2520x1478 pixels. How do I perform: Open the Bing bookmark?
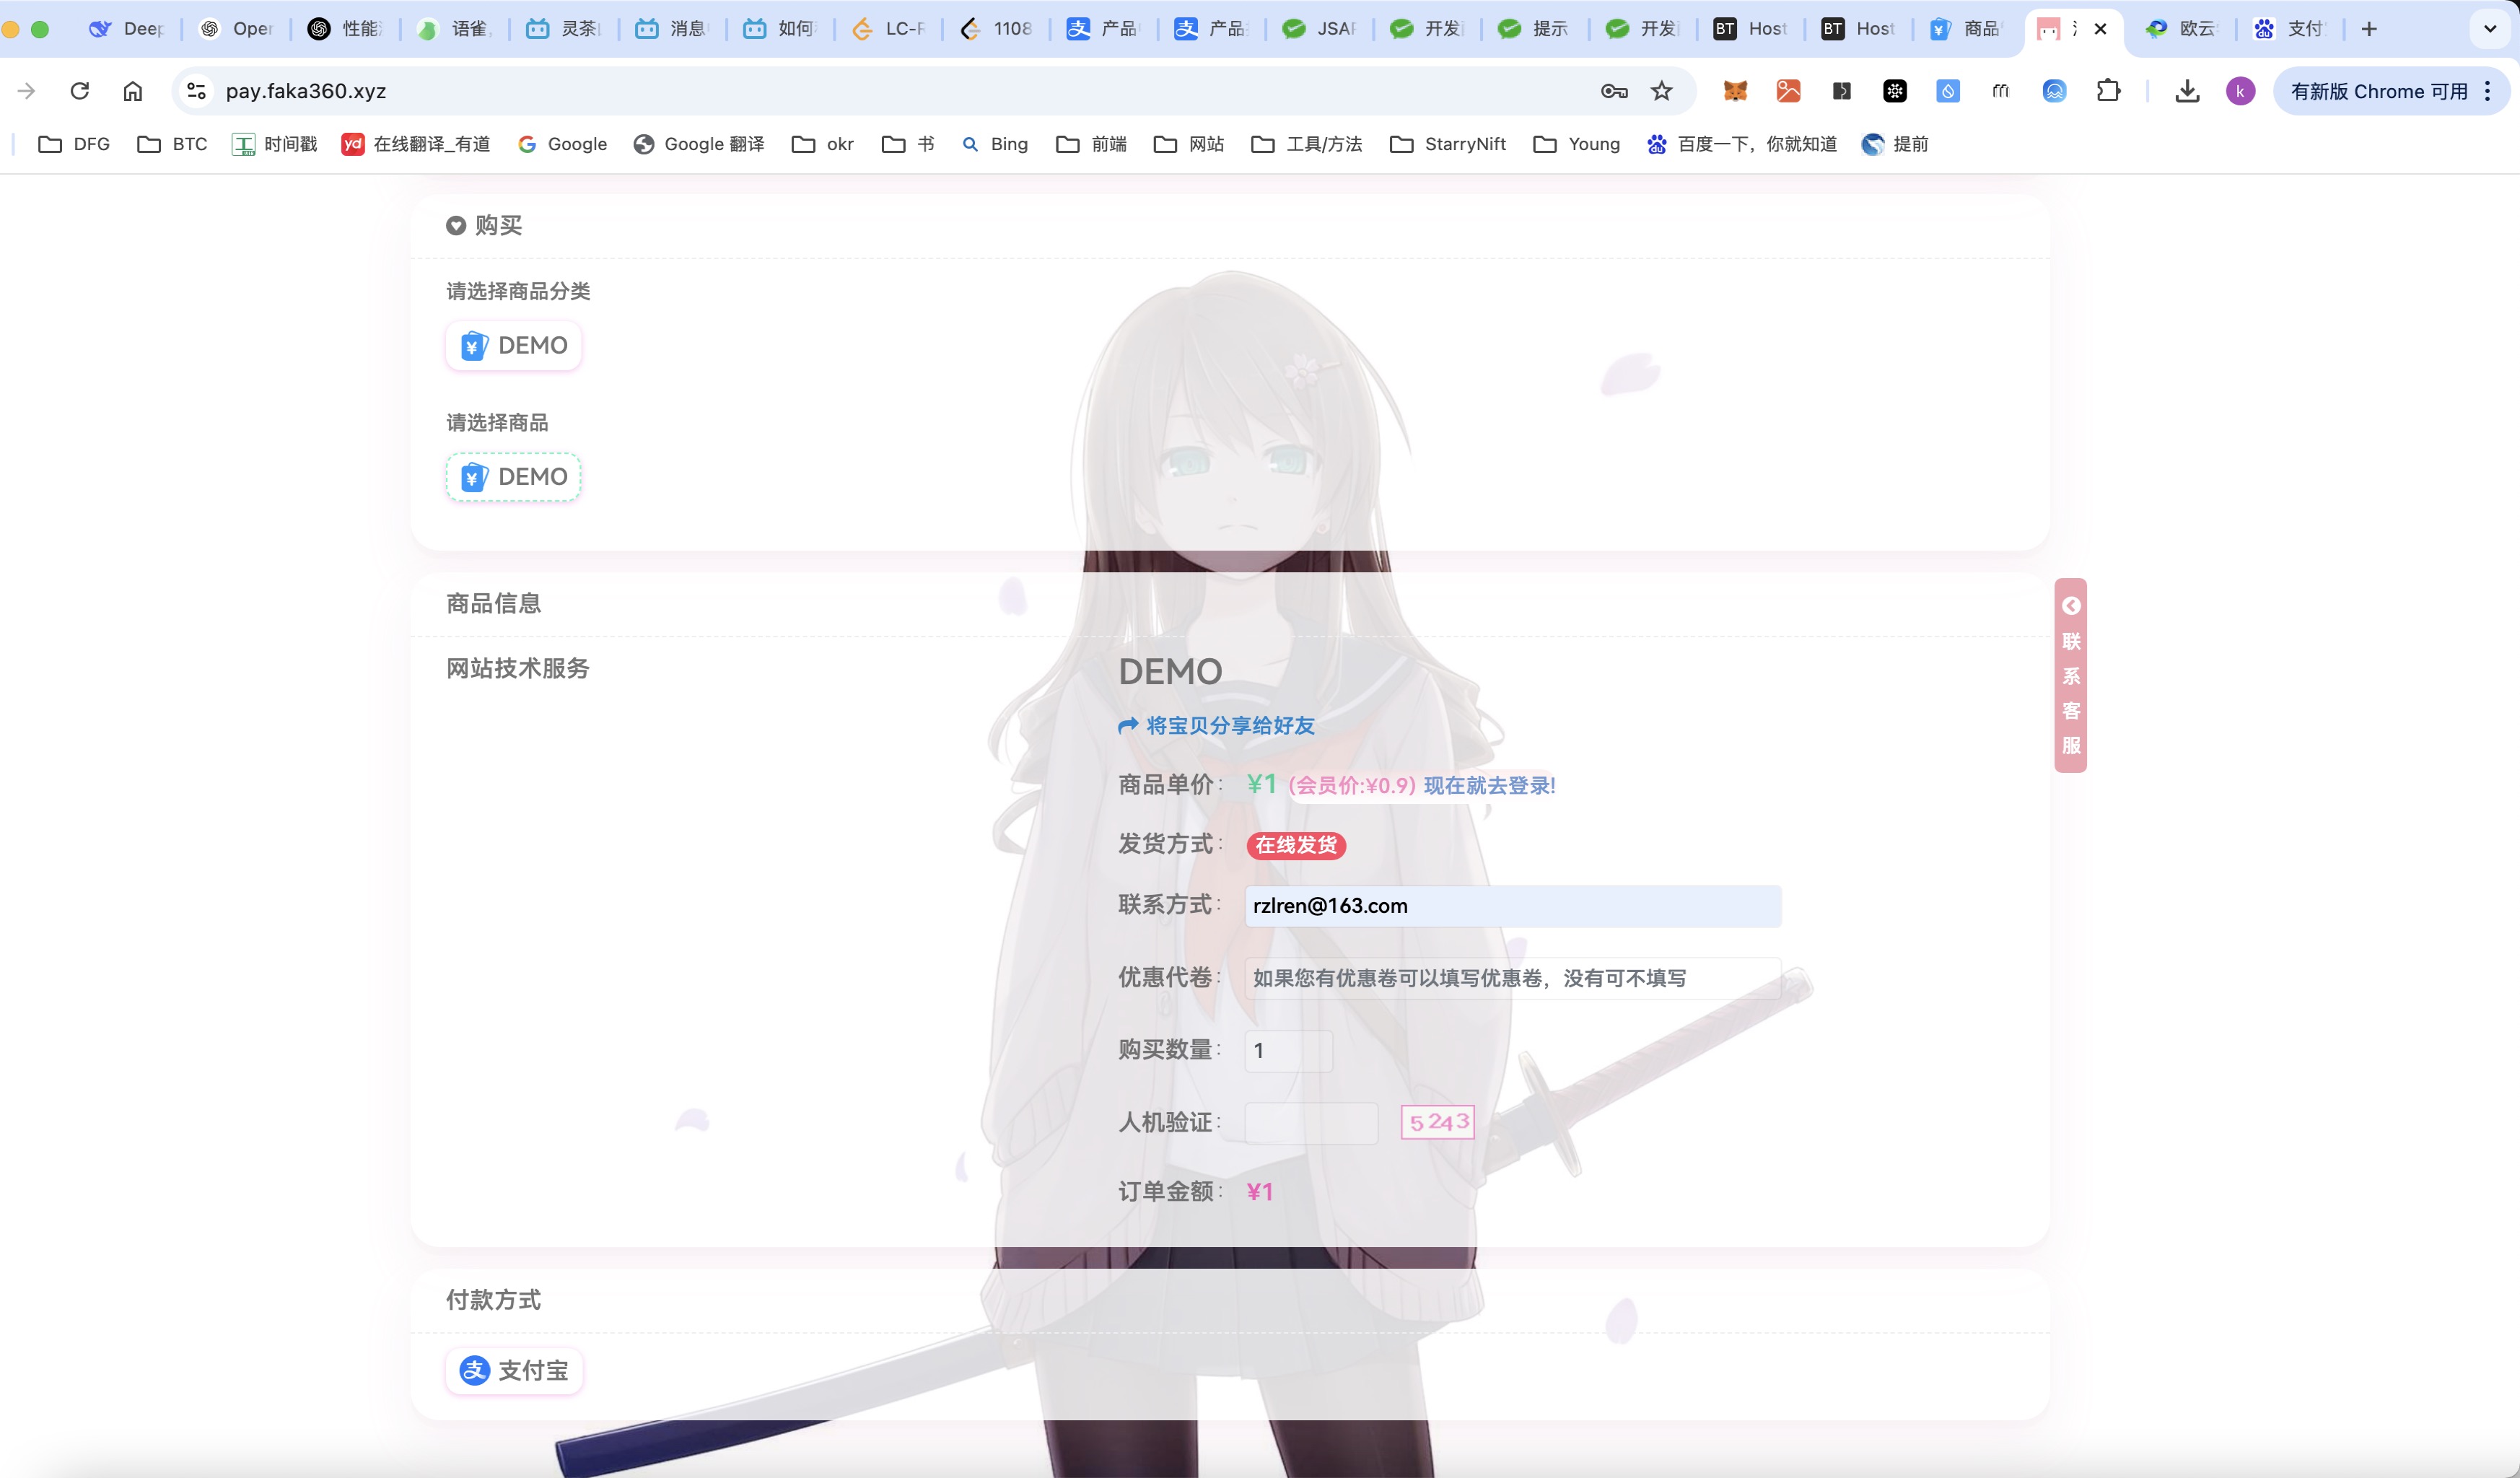tap(995, 145)
